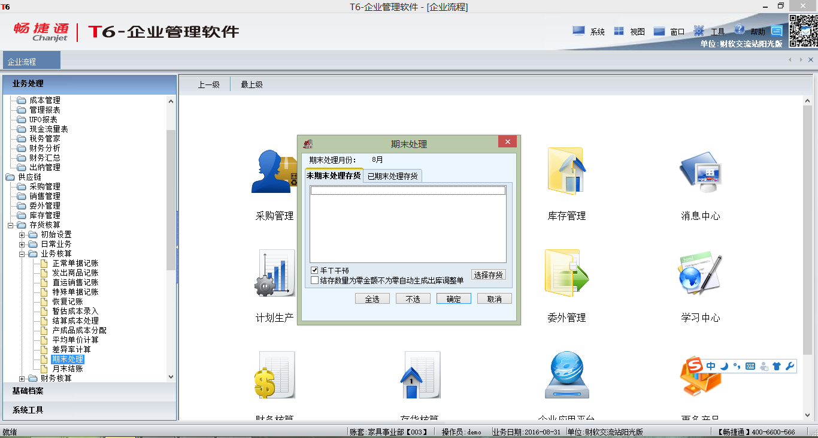
Task: Click the 取消 button
Action: (495, 298)
